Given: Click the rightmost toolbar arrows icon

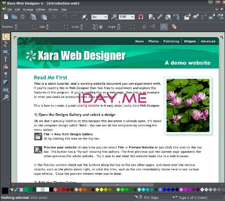Looking at the screenshot, I should point(220,17).
